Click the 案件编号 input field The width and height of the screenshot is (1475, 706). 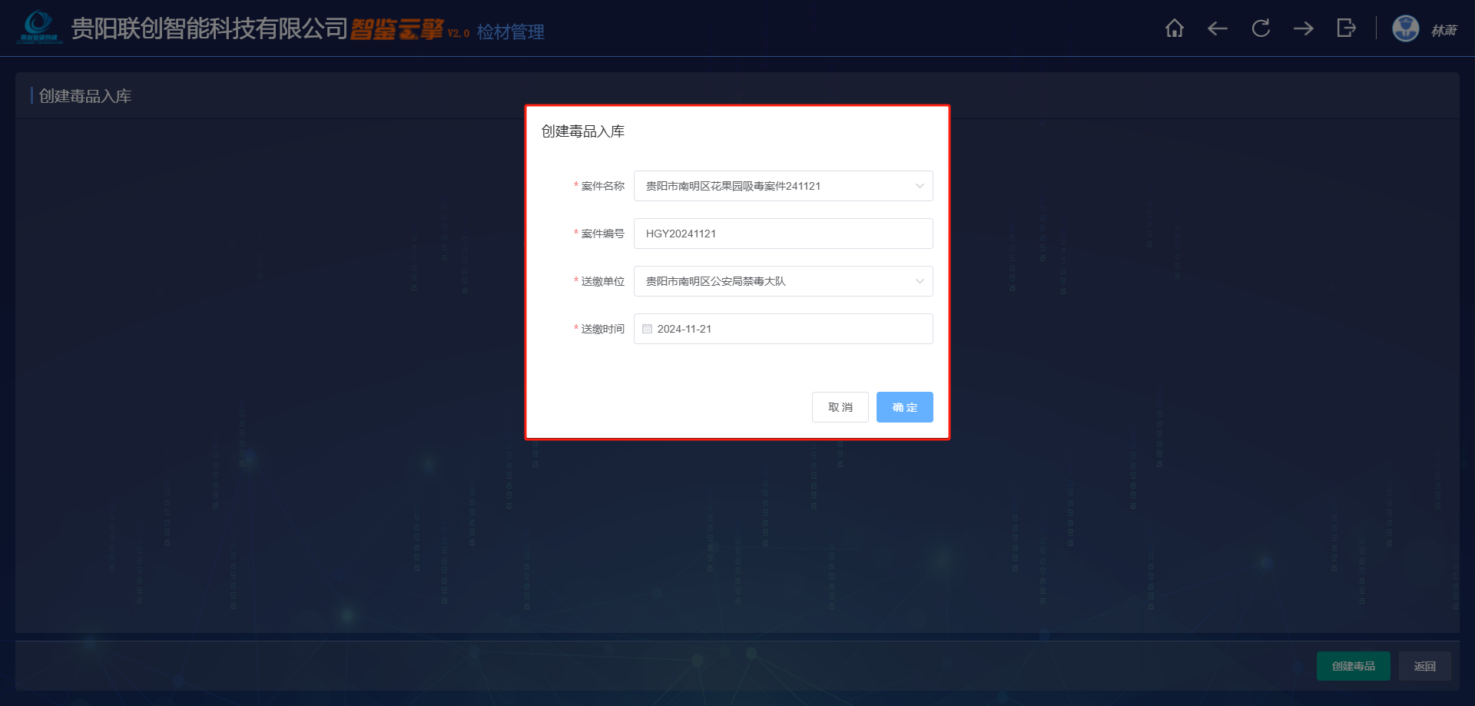pos(783,234)
